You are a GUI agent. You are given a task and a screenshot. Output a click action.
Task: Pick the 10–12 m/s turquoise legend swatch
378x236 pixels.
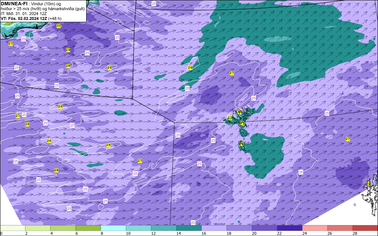[x=139, y=228]
